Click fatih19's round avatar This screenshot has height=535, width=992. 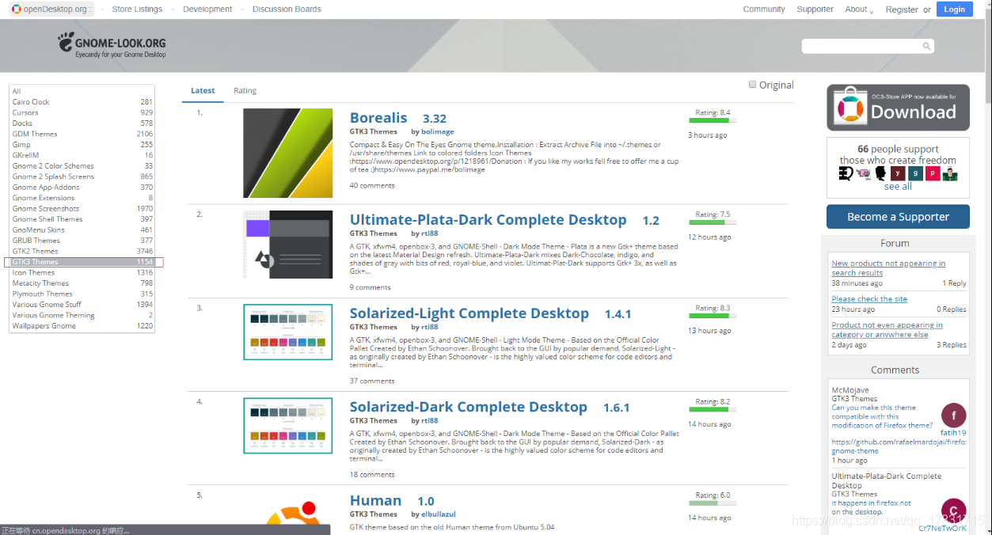tap(953, 415)
